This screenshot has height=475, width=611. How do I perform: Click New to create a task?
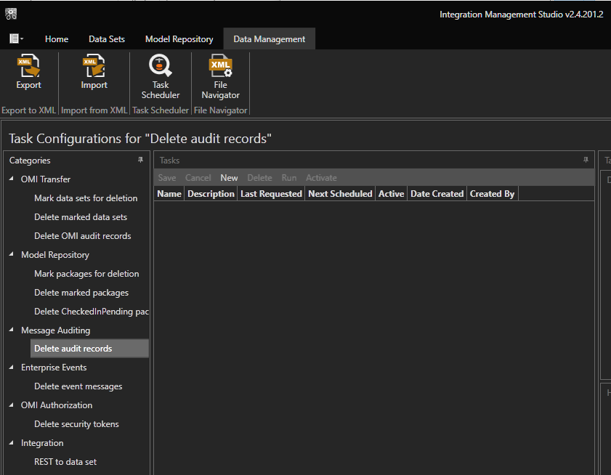click(229, 178)
